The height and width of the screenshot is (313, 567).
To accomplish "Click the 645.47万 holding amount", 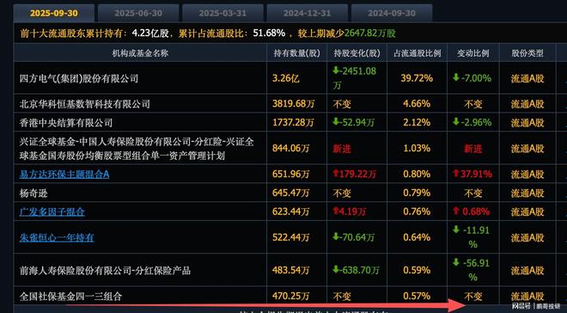I will point(291,193).
